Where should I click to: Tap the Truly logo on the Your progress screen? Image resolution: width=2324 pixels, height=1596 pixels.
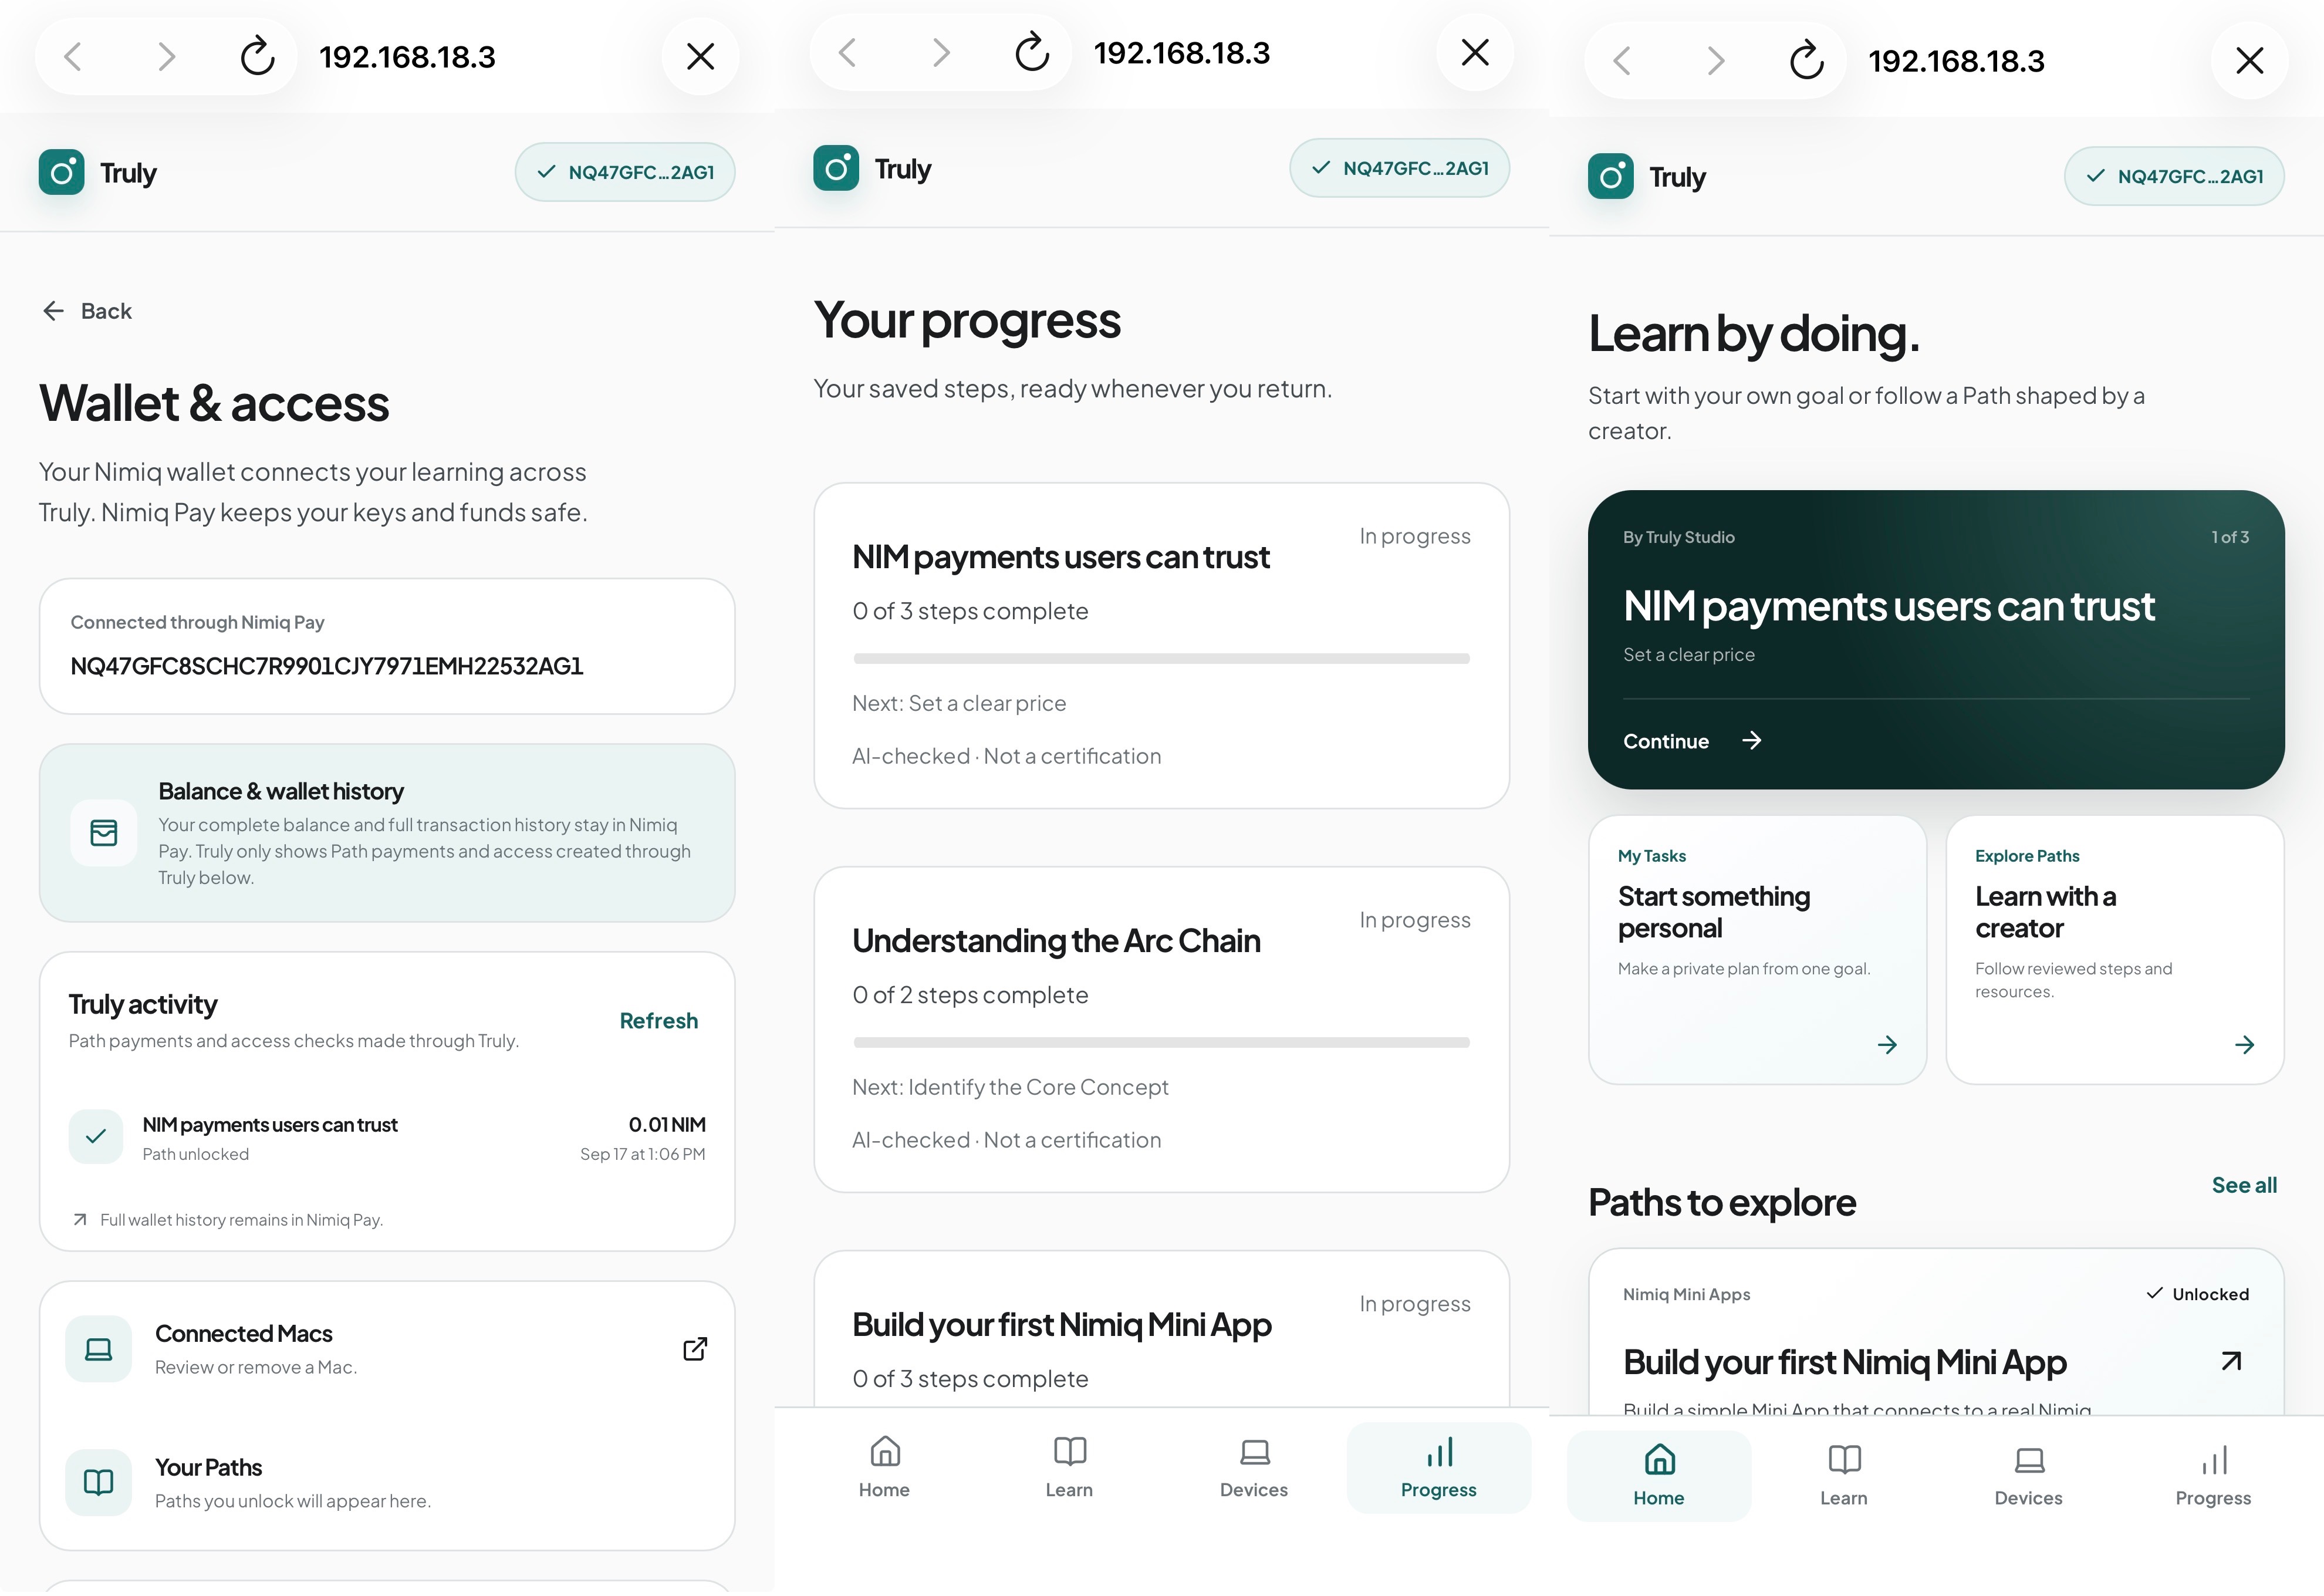(x=836, y=169)
